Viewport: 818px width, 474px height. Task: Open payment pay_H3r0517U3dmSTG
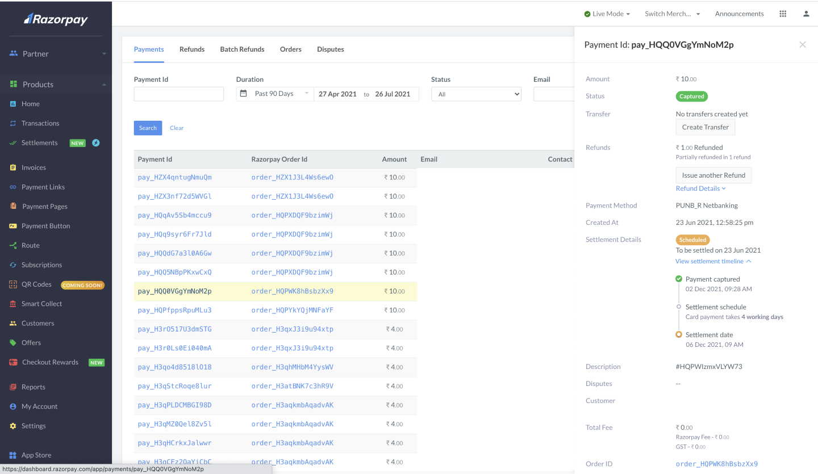coord(174,329)
